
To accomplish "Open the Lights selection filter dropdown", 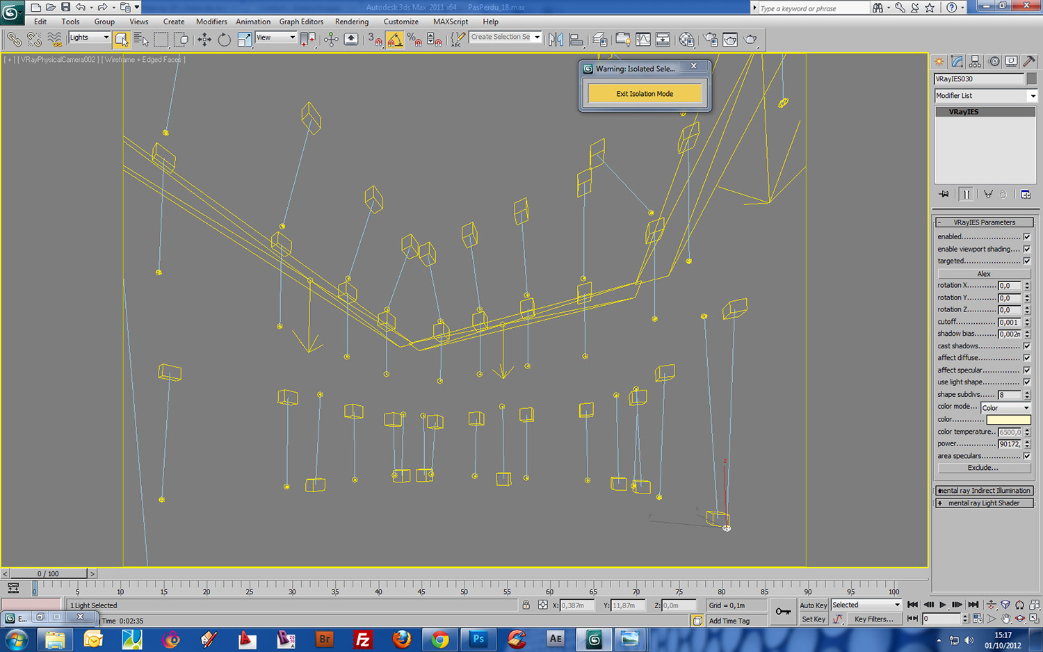I will (90, 38).
